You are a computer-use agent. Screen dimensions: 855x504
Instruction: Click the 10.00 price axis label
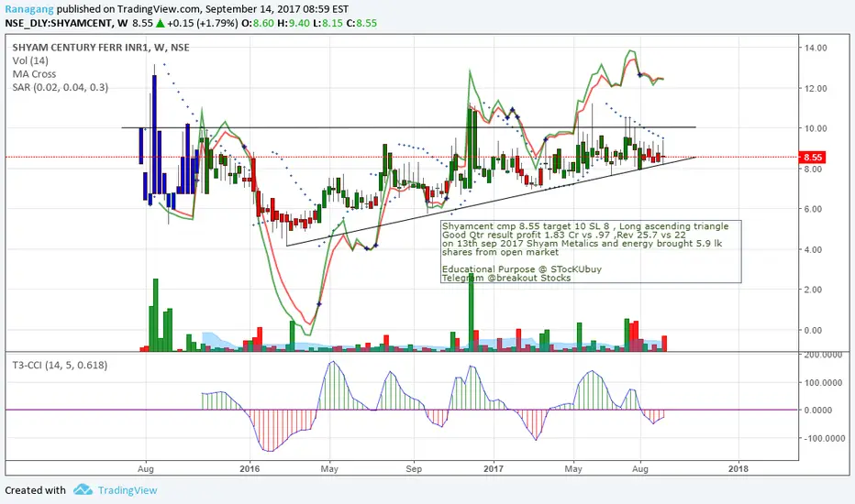(816, 128)
